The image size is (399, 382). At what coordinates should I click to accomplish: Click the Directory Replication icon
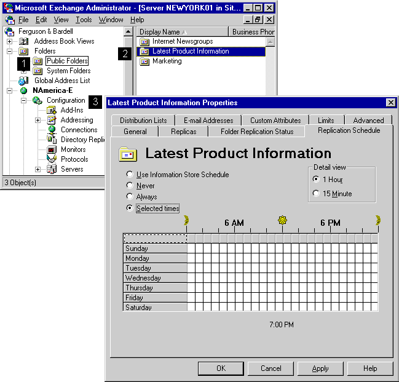pyautogui.click(x=52, y=140)
